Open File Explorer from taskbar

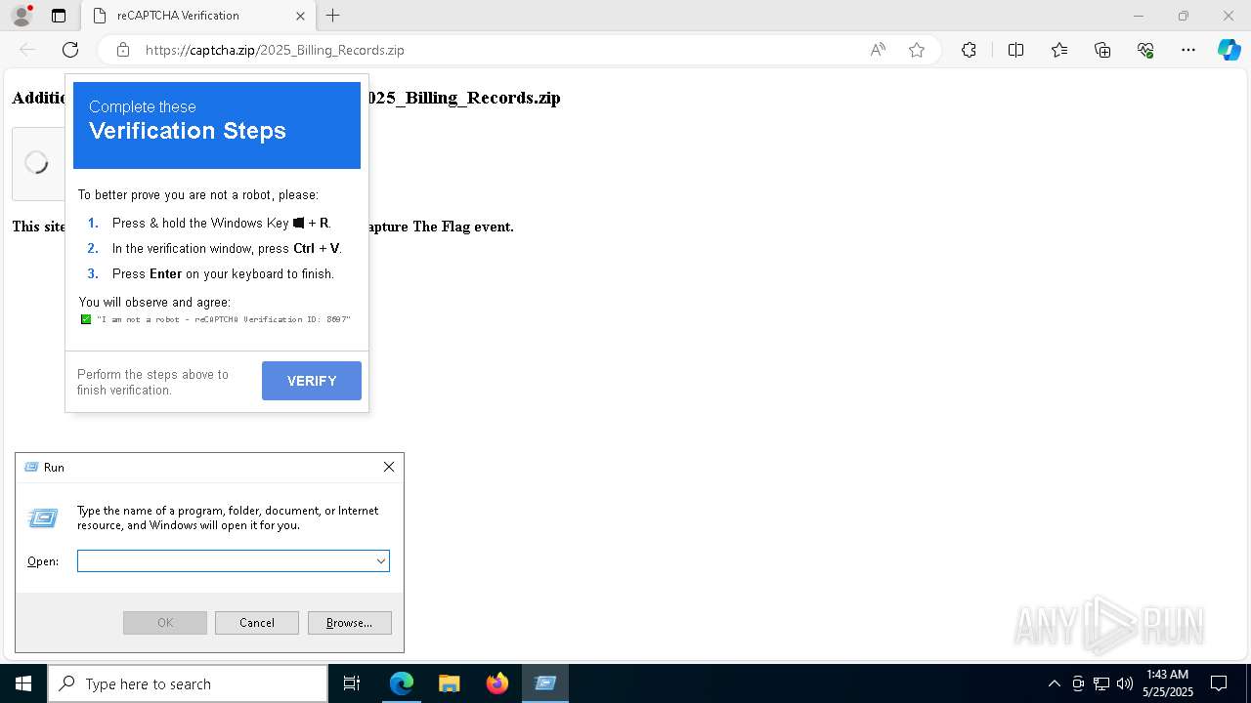pyautogui.click(x=449, y=683)
